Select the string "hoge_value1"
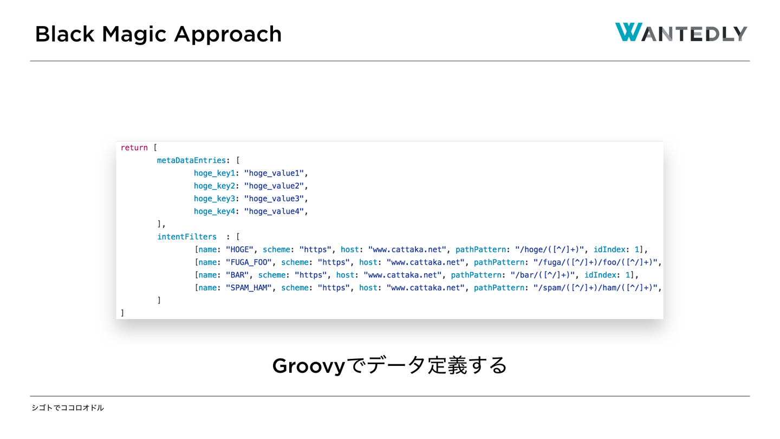This screenshot has width=780, height=439. pos(274,173)
